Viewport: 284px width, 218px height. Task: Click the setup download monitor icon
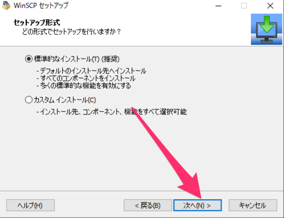click(x=266, y=29)
